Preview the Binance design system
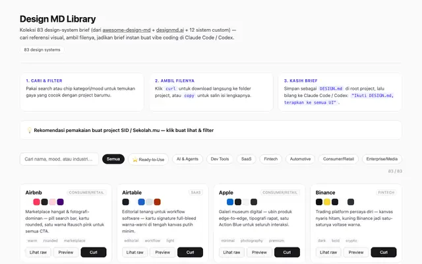The width and height of the screenshot is (422, 264). [356, 252]
